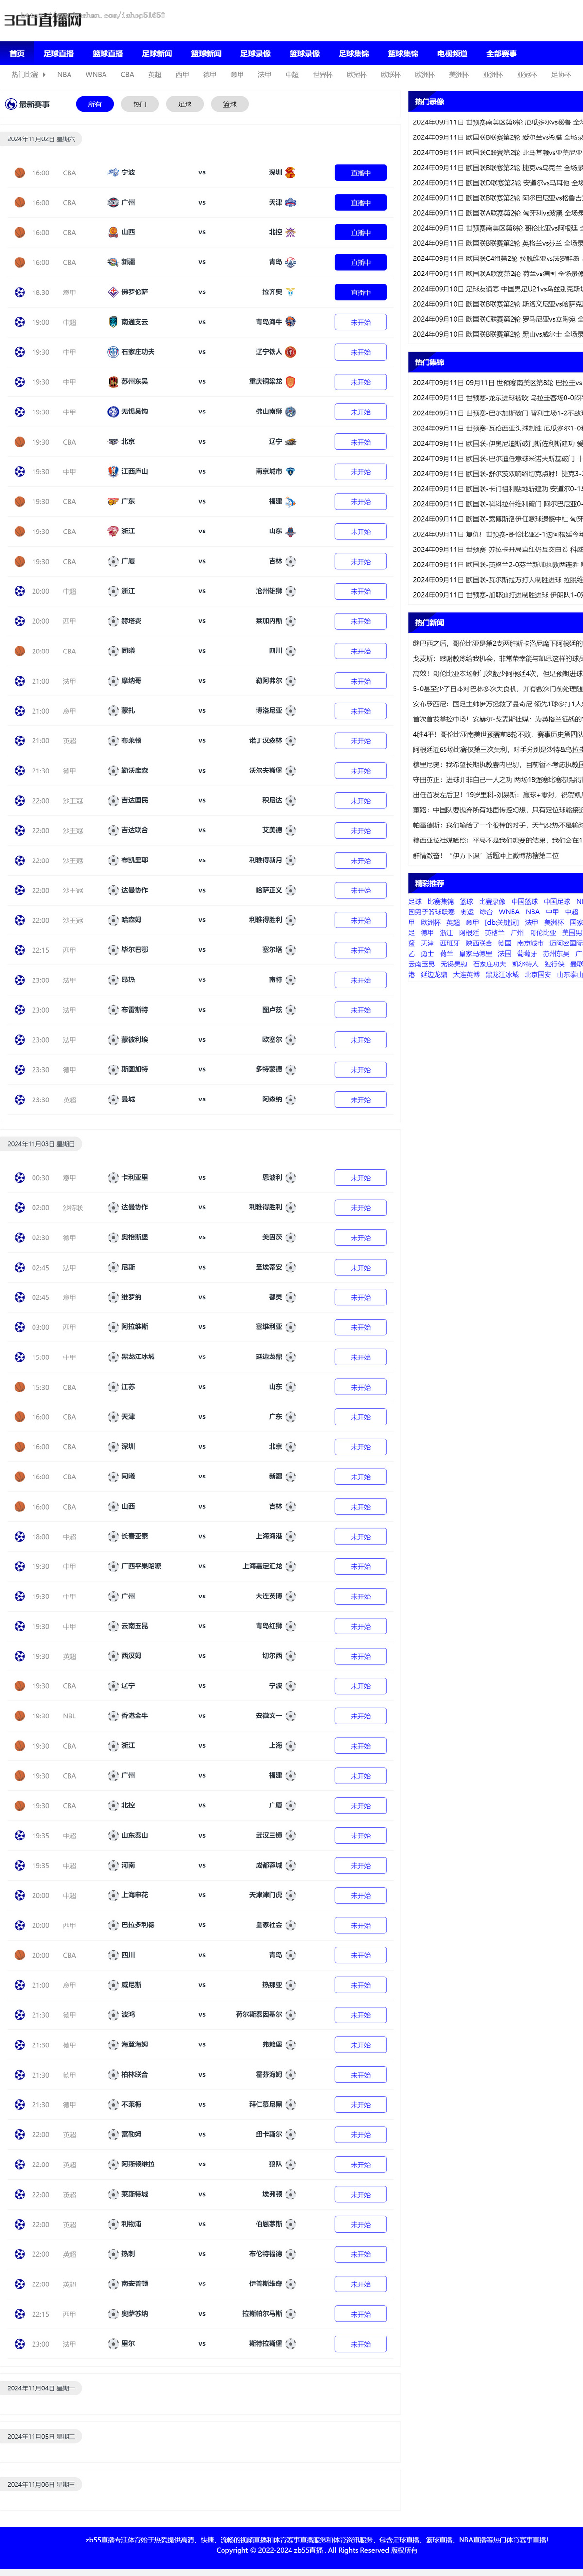The height and width of the screenshot is (2576, 583).
Task: Click the 苏州东吴 team logo
Action: pos(113,382)
